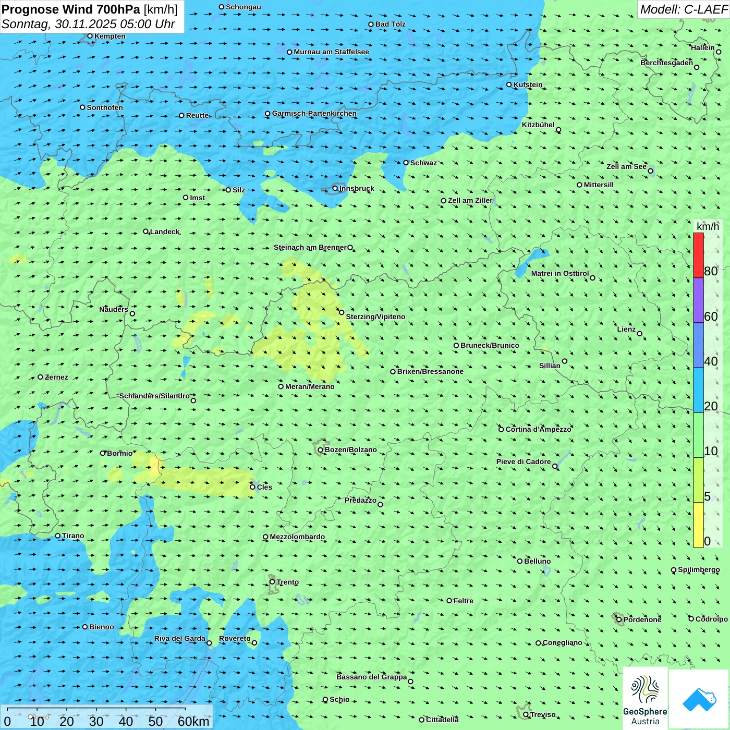
Task: Click the Innsbruck city marker circle
Action: pos(335,188)
